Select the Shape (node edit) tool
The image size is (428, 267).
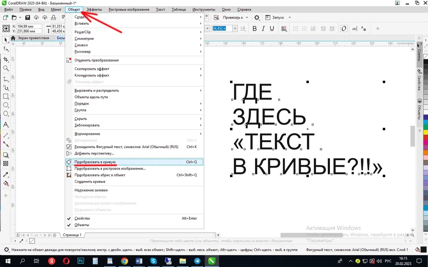tap(6, 49)
